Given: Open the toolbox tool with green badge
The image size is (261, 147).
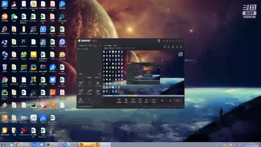Looking at the screenshot, I should pos(81,91).
